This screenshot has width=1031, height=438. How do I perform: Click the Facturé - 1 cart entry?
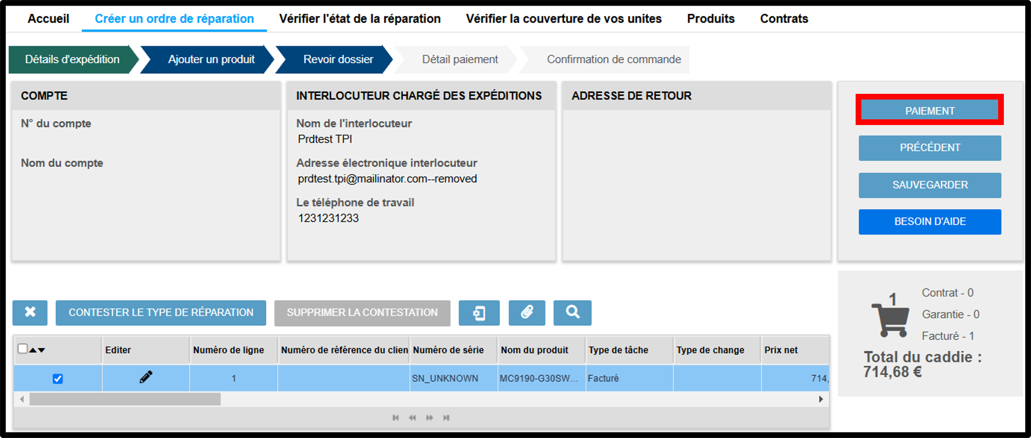[948, 336]
